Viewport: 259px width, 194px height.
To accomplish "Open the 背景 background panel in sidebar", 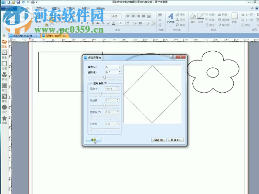I will (x=4, y=54).
